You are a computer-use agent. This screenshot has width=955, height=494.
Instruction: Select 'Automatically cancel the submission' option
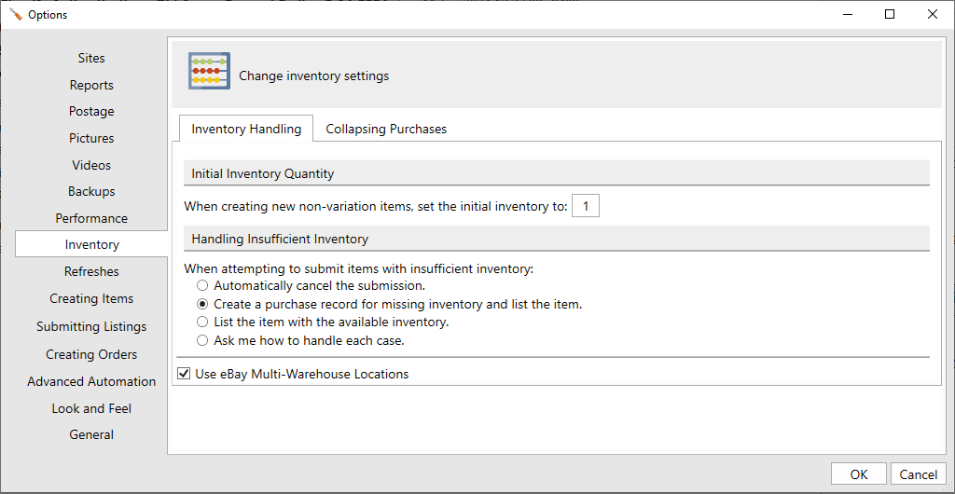pyautogui.click(x=202, y=286)
